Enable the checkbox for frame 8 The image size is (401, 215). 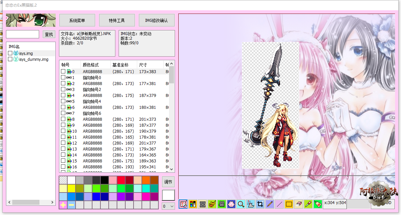(63, 119)
